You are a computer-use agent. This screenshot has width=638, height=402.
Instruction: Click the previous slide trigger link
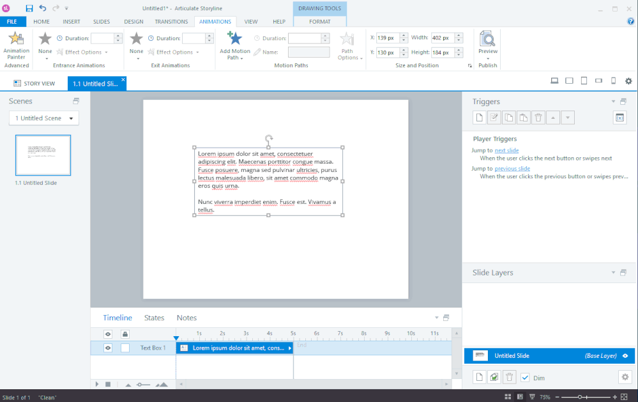coord(512,169)
